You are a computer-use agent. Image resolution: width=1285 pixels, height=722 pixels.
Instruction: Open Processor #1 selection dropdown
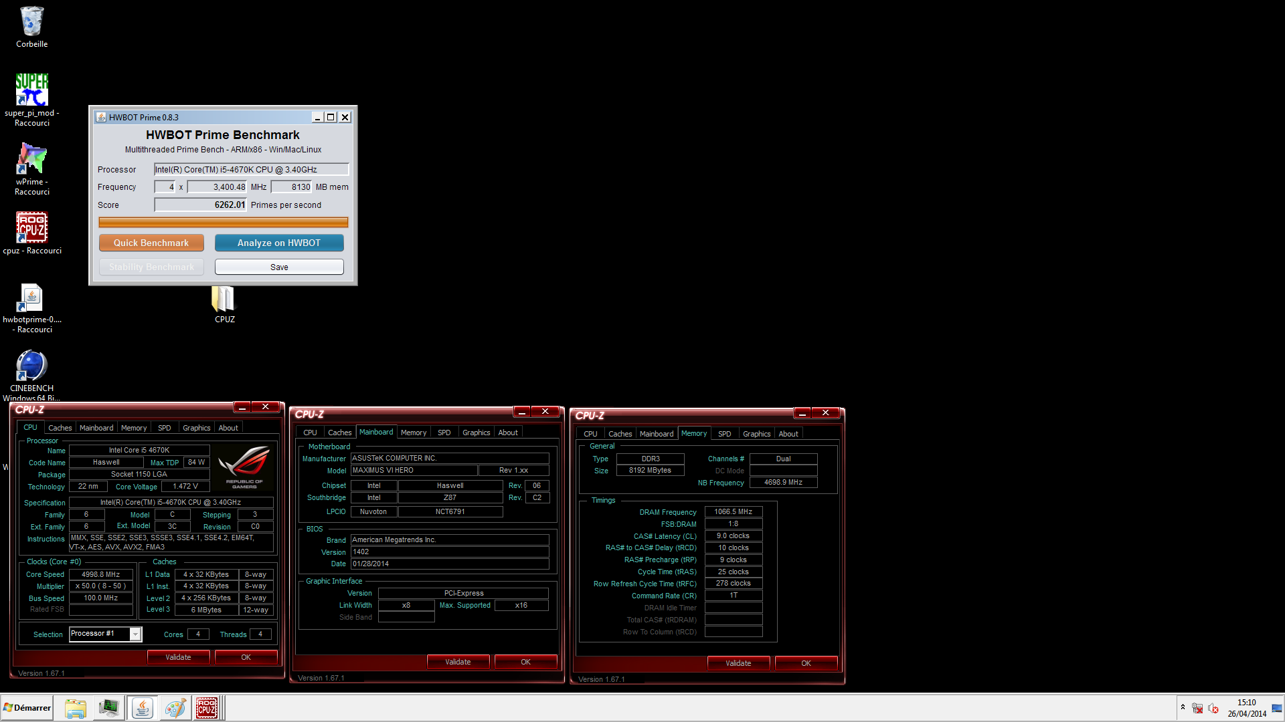[x=135, y=634]
